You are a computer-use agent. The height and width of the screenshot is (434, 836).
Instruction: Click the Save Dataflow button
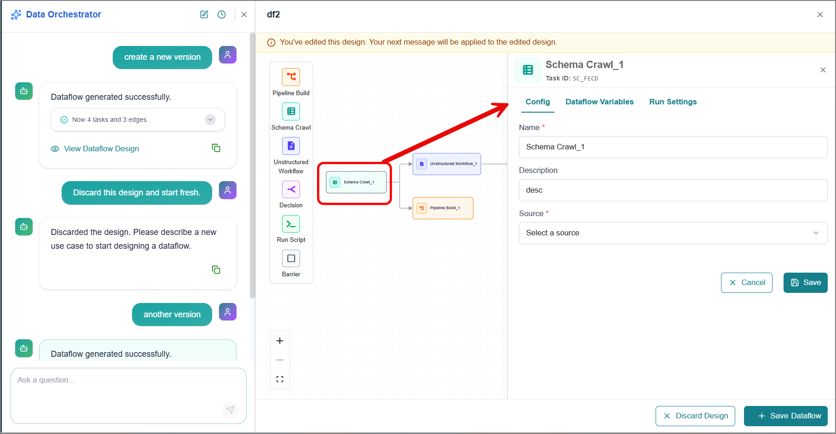point(786,416)
